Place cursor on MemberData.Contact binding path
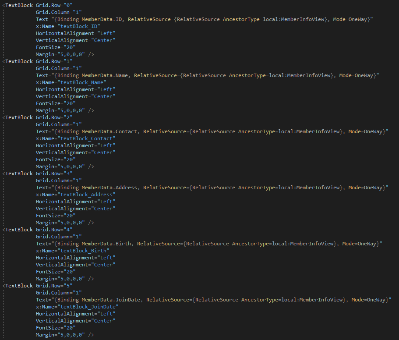 (x=109, y=131)
